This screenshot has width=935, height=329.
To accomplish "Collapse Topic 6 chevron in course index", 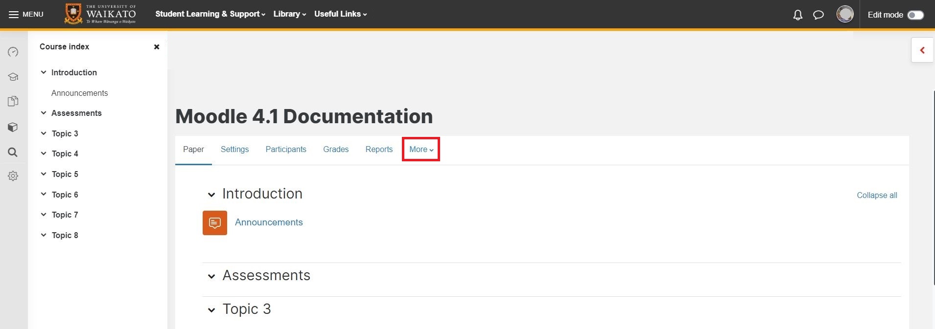I will (x=44, y=195).
